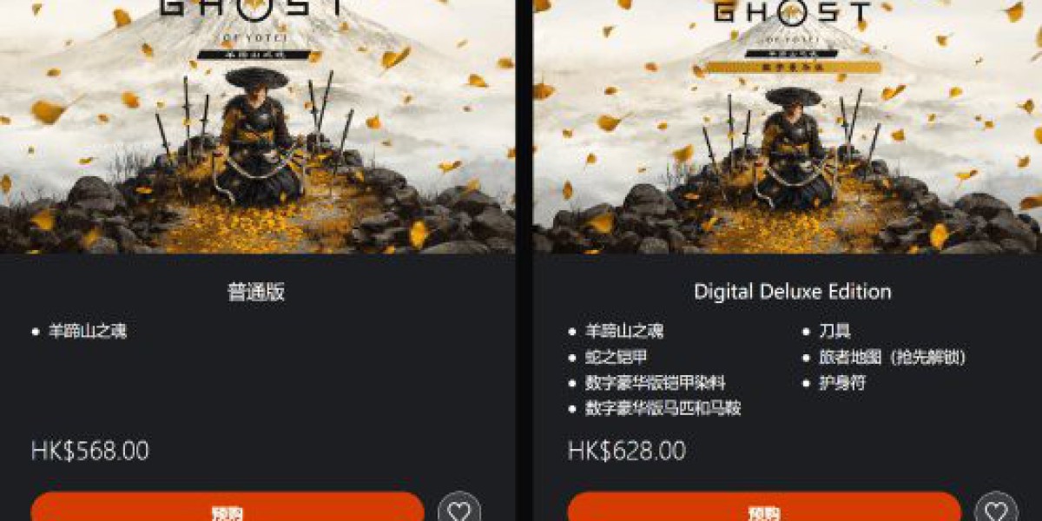Select the 普通版 edition title
The width and height of the screenshot is (1042, 521).
(256, 292)
